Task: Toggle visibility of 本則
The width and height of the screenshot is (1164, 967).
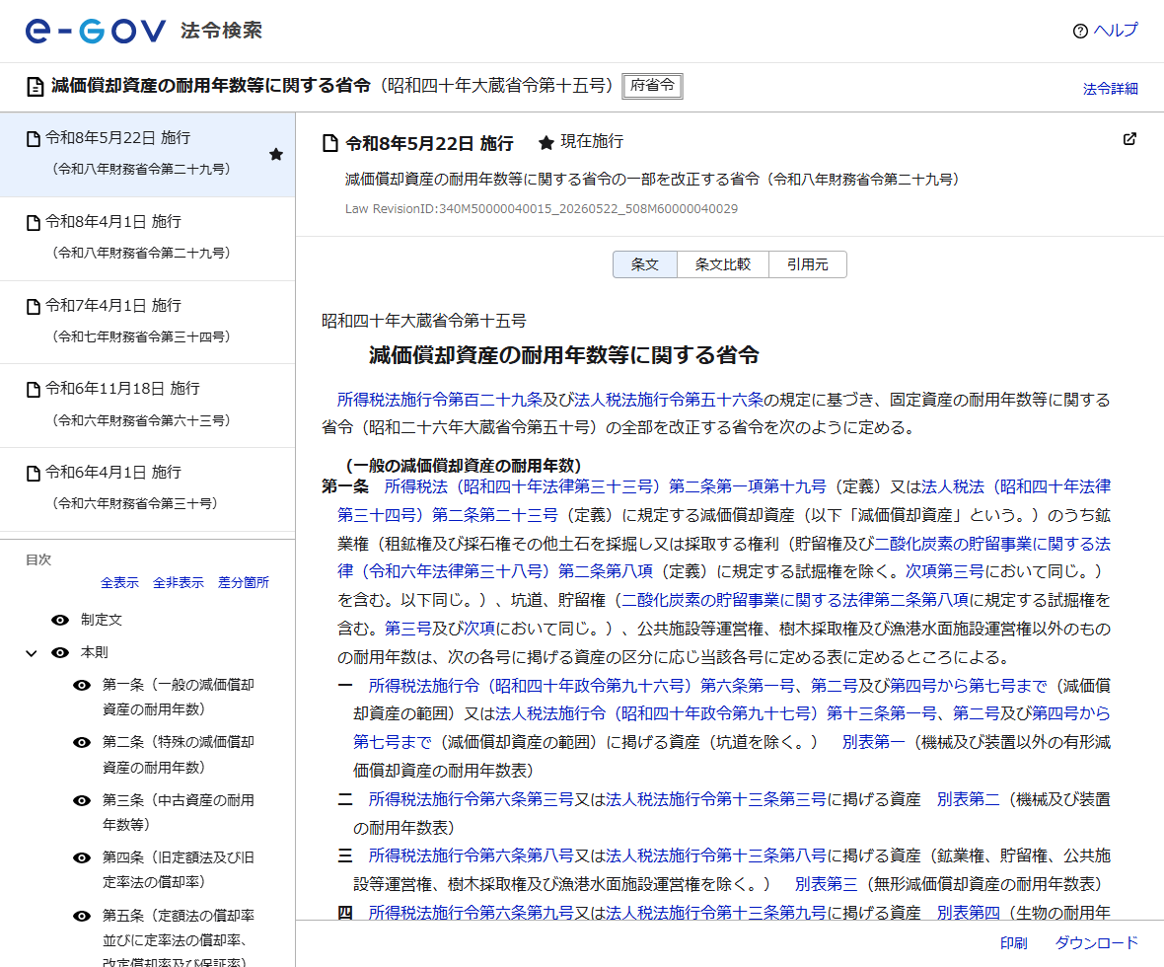Action: [x=60, y=653]
